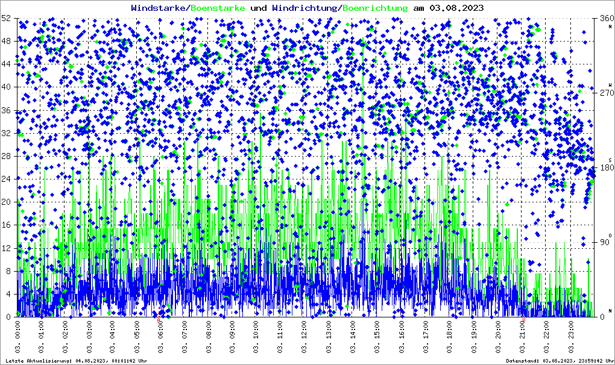This screenshot has height=365, width=615.
Task: Click the "00:00" time label
Action: click(x=17, y=331)
